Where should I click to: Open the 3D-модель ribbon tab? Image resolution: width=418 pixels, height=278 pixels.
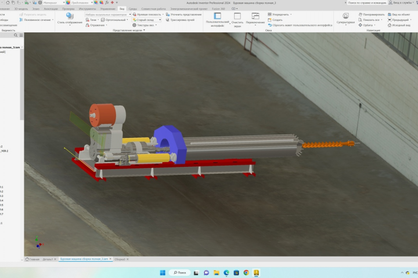click(21, 9)
